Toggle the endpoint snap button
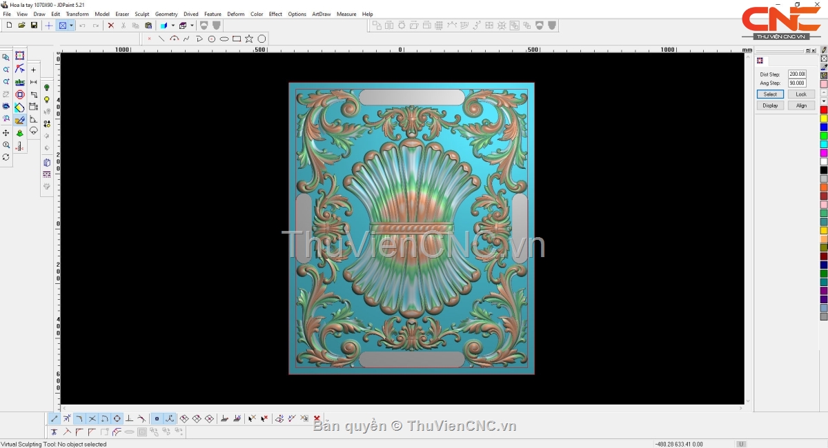Viewport: 828px width, 448px height. (55, 418)
